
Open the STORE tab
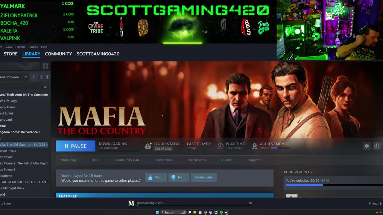pyautogui.click(x=10, y=54)
